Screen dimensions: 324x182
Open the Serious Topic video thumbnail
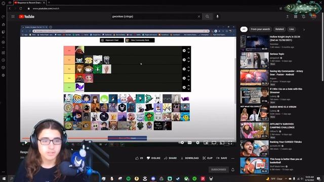click(254, 60)
